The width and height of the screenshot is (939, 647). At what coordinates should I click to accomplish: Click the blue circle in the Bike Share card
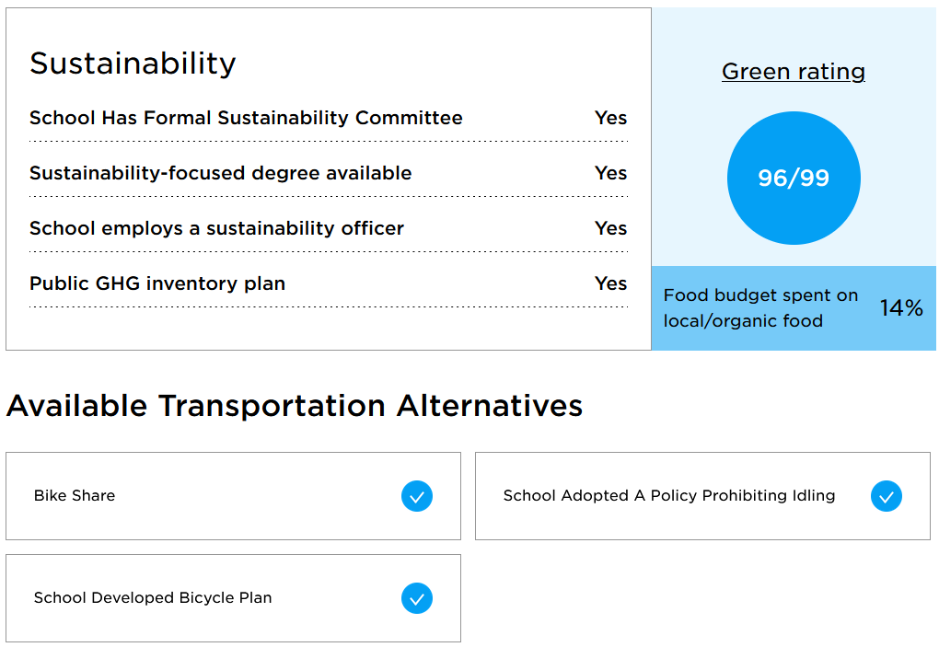point(417,496)
